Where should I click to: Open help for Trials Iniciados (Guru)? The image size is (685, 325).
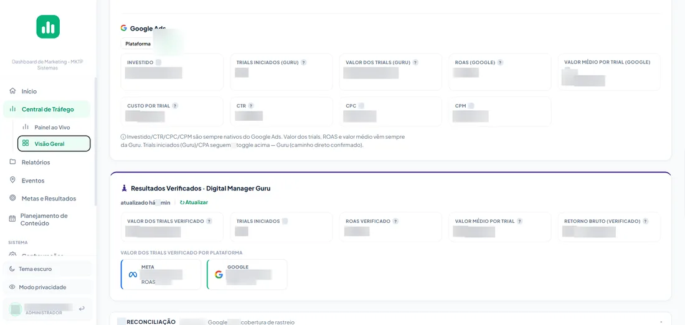[x=304, y=62]
